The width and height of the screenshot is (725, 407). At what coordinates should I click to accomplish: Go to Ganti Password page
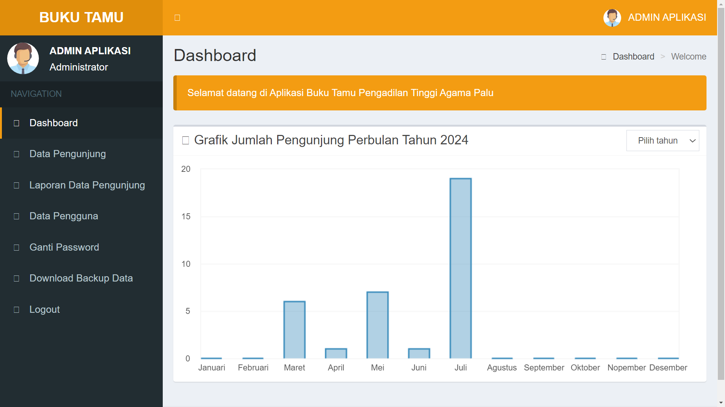[64, 247]
